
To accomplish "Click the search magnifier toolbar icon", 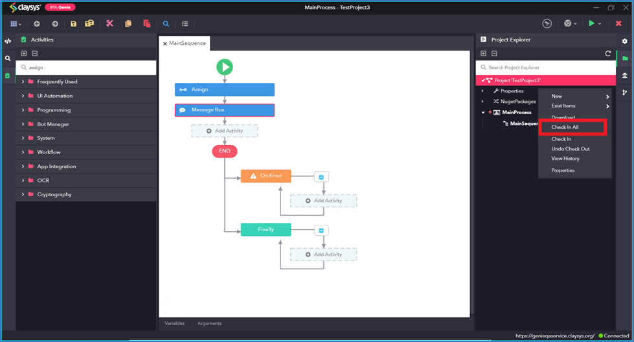I will pyautogui.click(x=166, y=24).
